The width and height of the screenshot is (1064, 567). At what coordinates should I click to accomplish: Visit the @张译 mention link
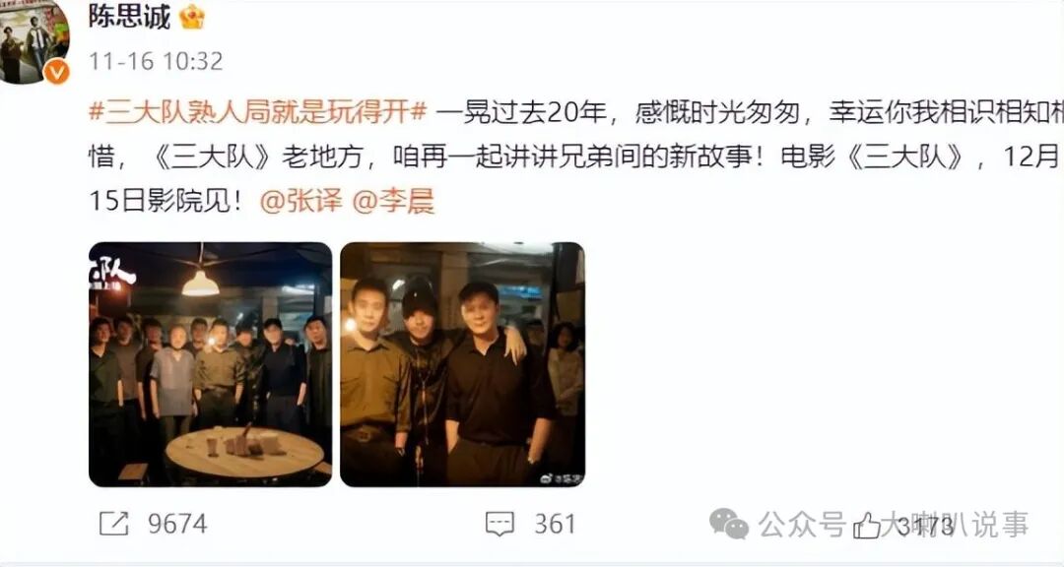(301, 202)
